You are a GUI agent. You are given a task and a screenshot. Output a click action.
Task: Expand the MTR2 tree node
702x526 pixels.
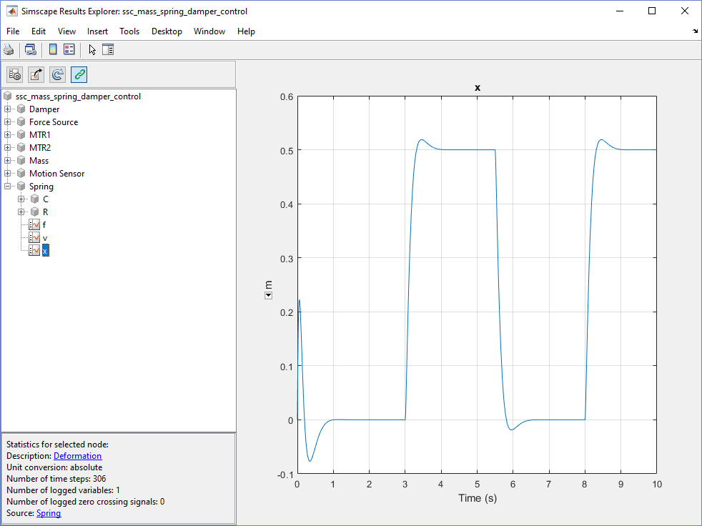click(8, 148)
